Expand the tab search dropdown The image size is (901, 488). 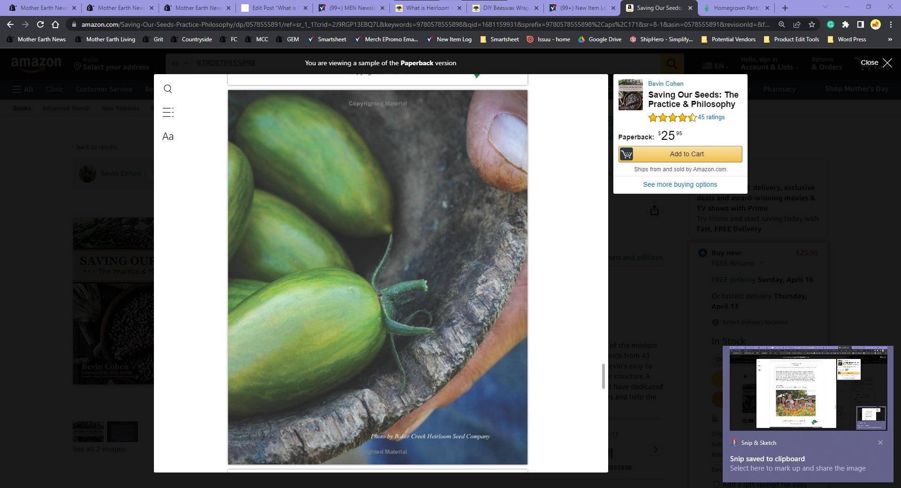click(825, 7)
